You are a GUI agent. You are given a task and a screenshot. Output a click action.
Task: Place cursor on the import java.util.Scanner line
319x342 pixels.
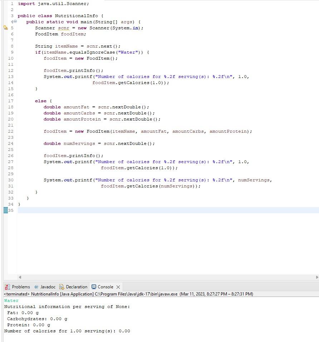point(54,4)
